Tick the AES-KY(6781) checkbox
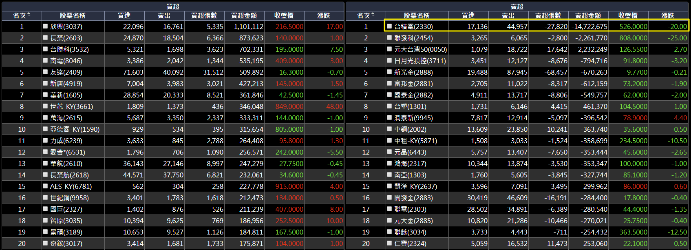This screenshot has width=691, height=250. point(45,186)
